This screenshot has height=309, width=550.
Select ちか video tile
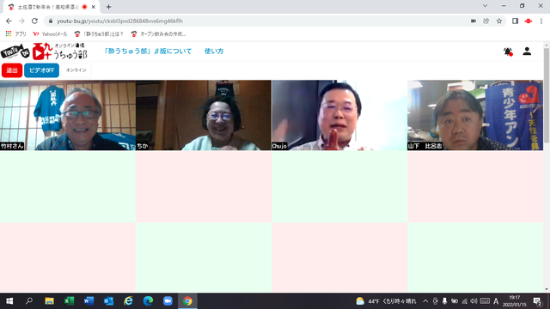(204, 115)
